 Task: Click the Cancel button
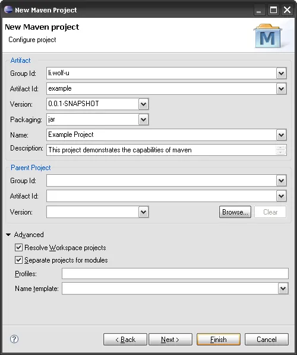click(267, 339)
